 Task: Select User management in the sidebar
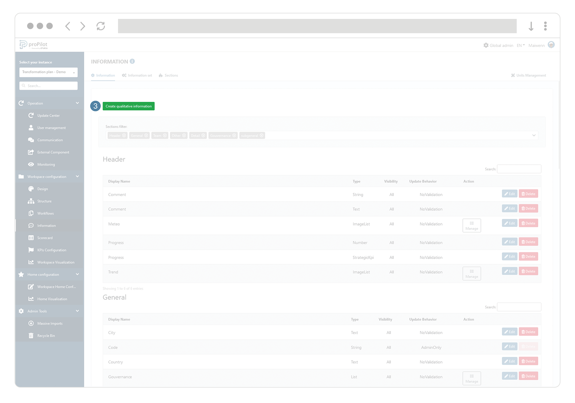click(51, 128)
